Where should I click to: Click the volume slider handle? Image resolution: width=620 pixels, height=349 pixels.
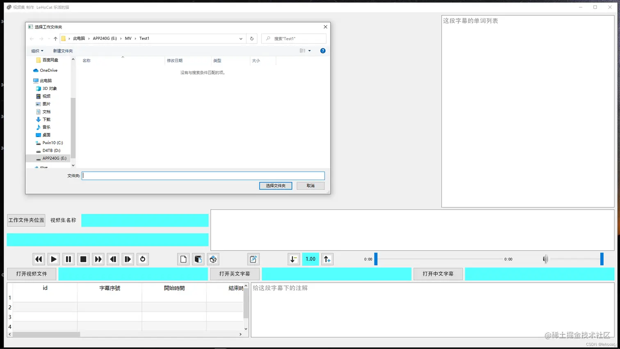(602, 259)
